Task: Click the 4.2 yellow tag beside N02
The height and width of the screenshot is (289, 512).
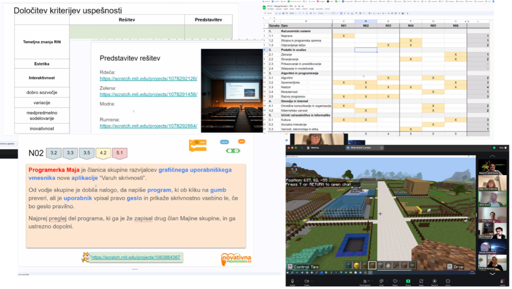Action: (103, 153)
